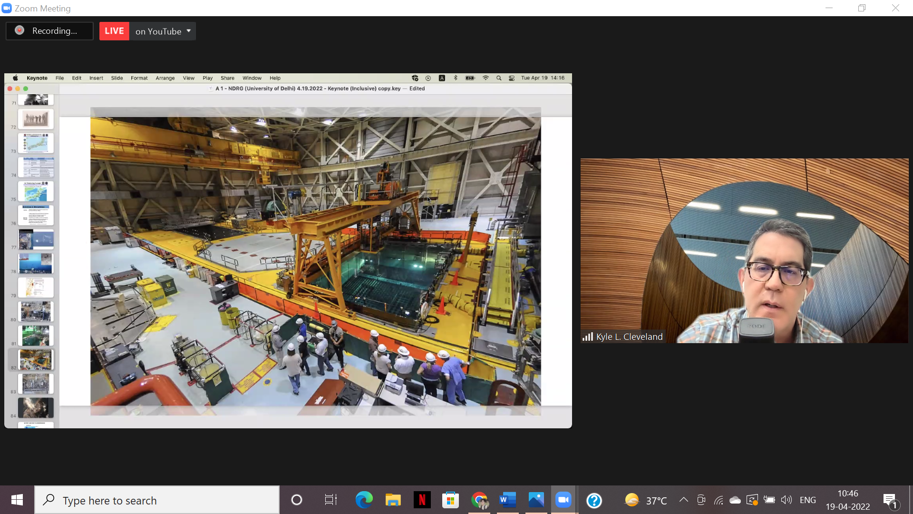Toggle the Wi-Fi network tray icon

coord(719,500)
